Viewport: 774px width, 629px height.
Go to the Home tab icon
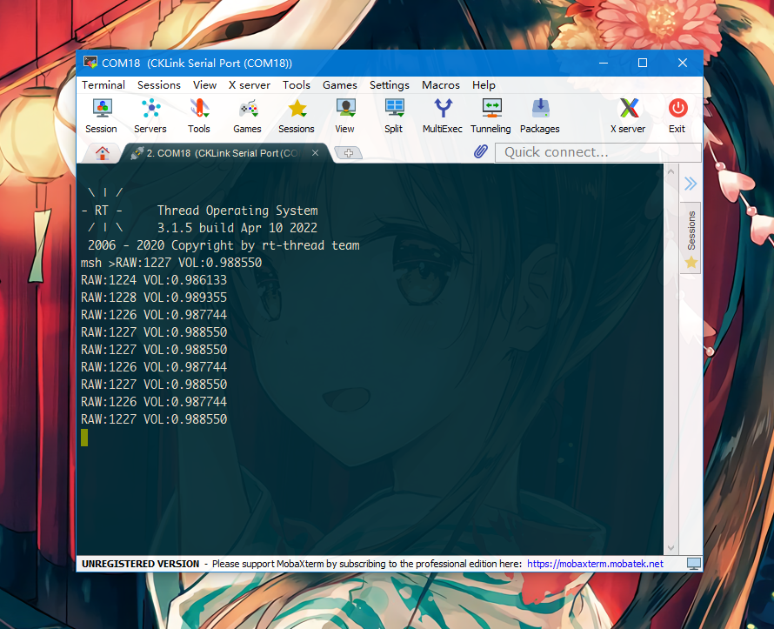(102, 153)
